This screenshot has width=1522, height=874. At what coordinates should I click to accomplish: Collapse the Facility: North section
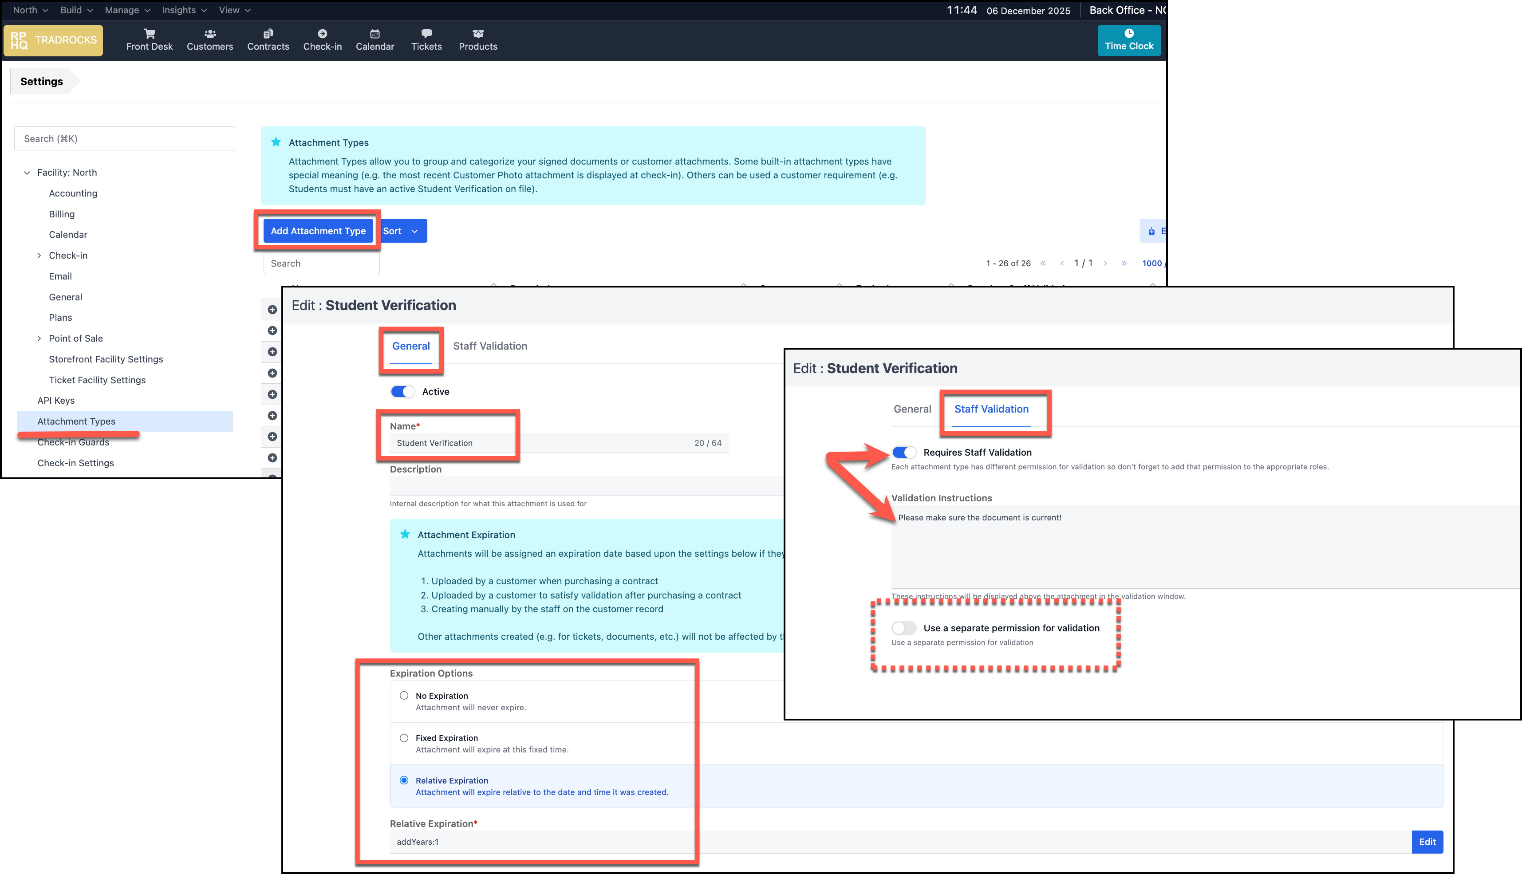[27, 173]
